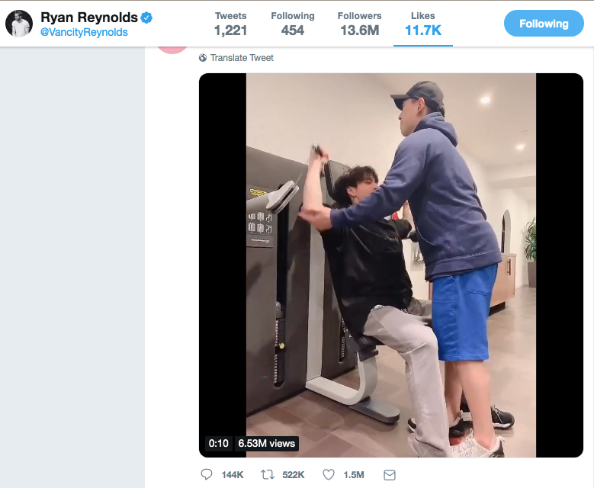Share tweet via the envelope icon
594x488 pixels.
(390, 475)
